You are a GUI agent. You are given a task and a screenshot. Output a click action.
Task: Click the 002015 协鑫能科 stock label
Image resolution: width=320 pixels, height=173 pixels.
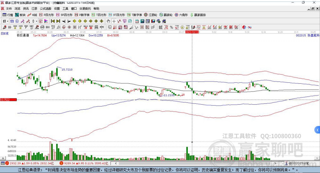pos(307,35)
